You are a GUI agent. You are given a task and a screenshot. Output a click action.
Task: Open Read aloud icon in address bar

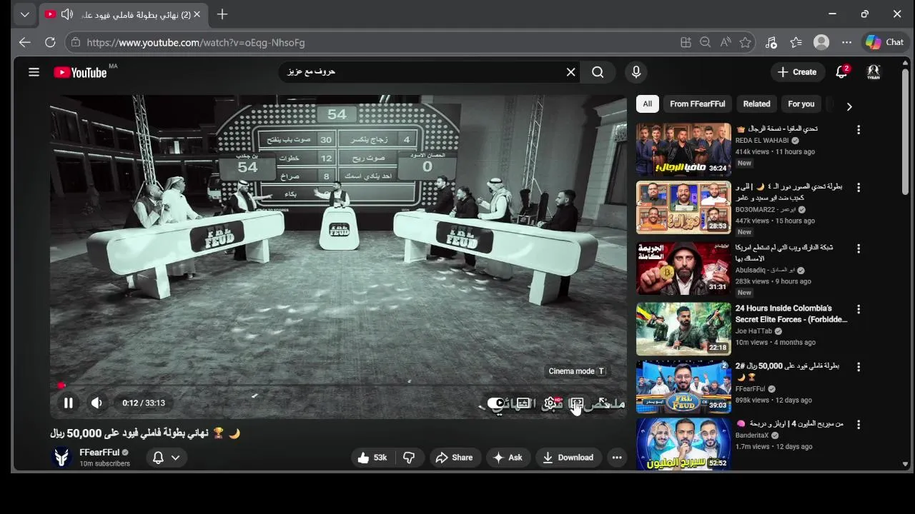(725, 43)
